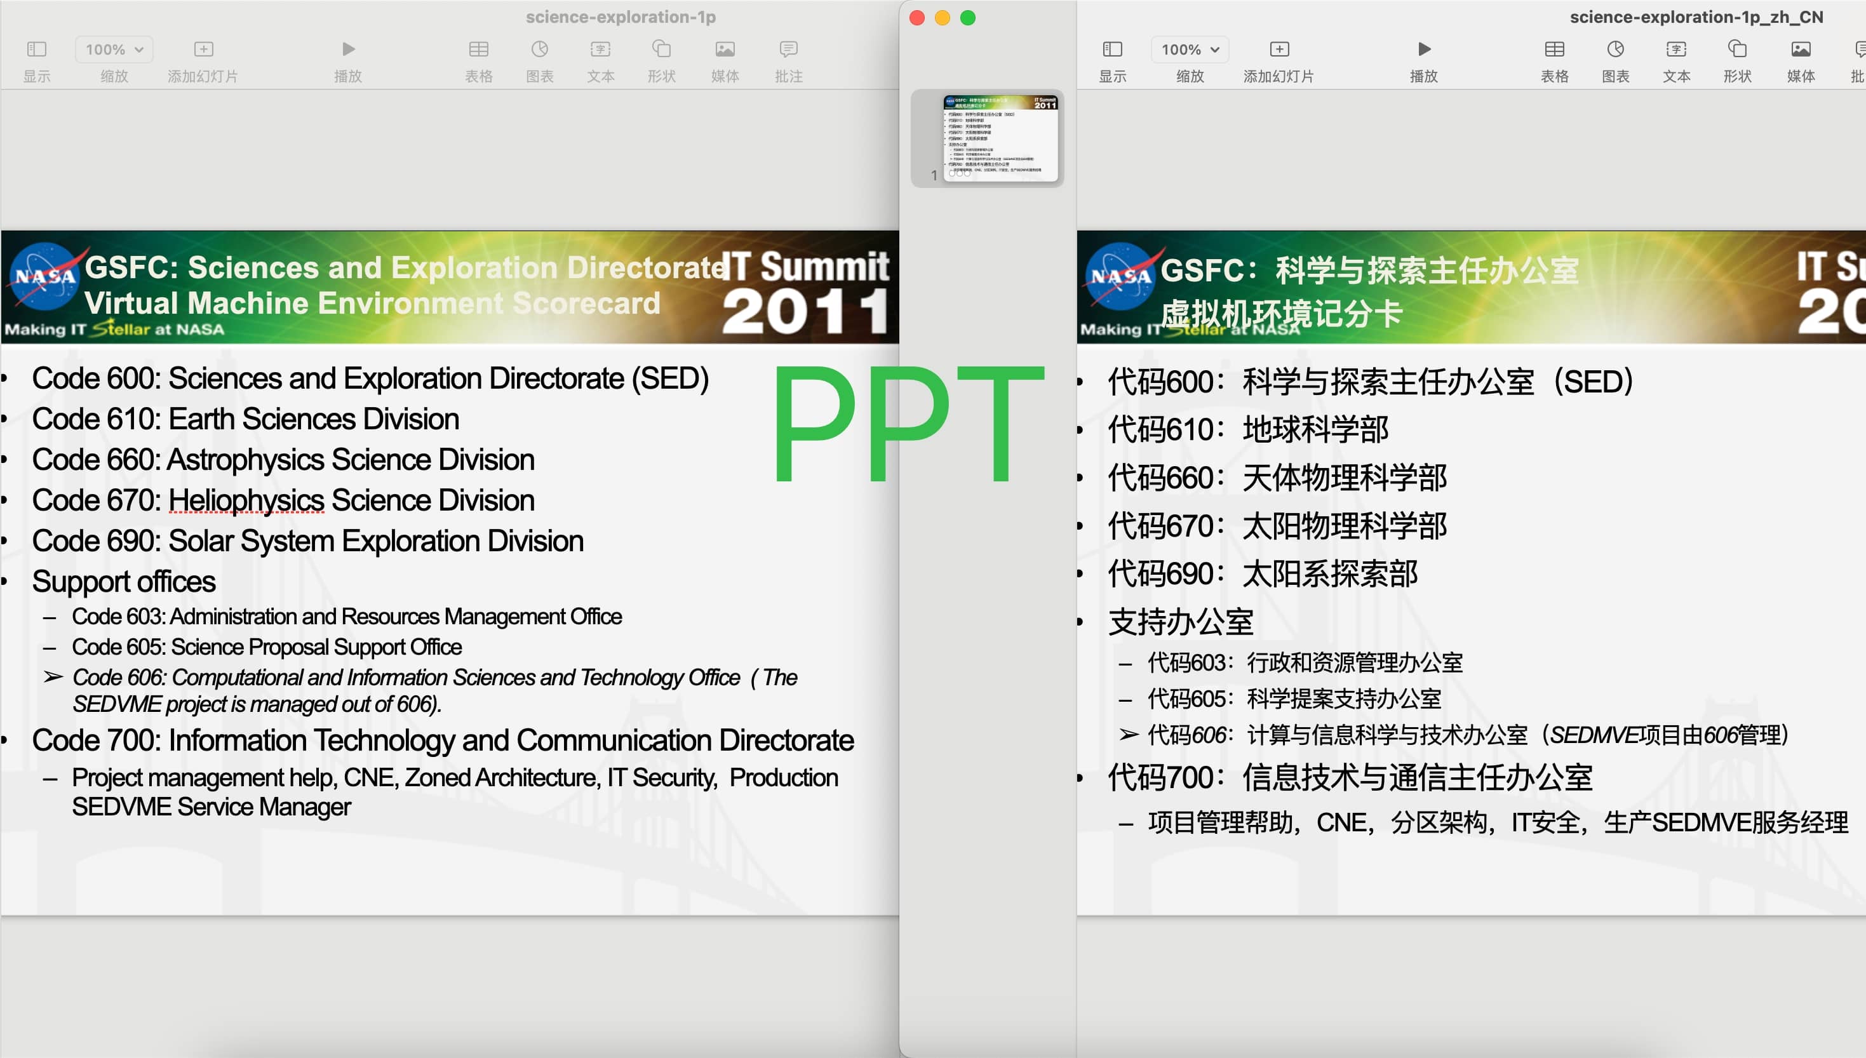The width and height of the screenshot is (1866, 1058).
Task: Click the science-exploration-1p window title
Action: [x=621, y=16]
